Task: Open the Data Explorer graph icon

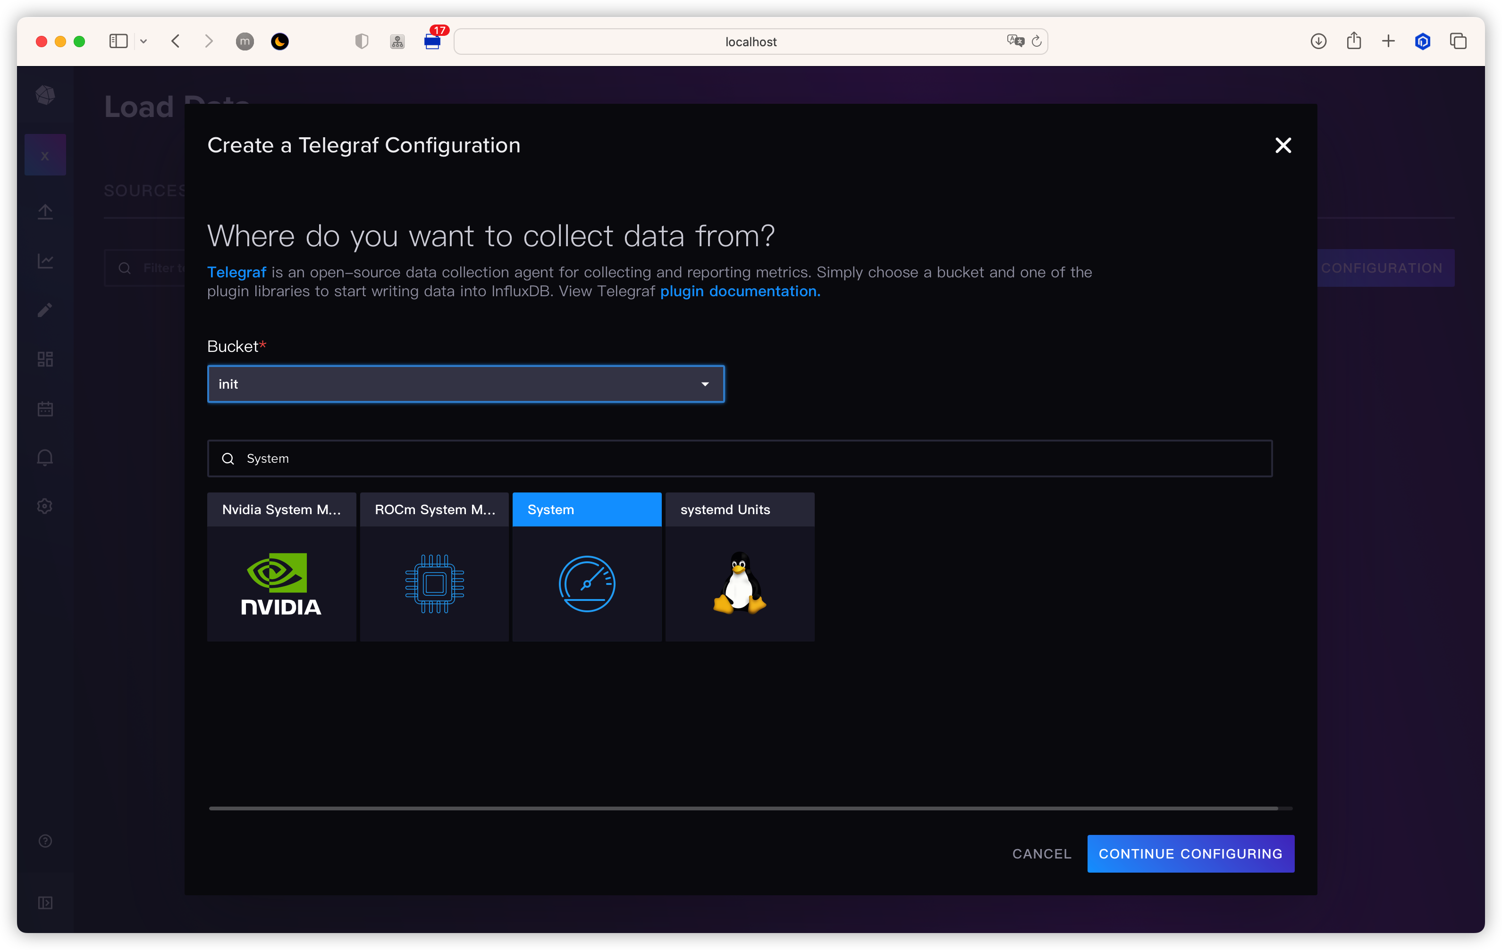Action: point(45,261)
